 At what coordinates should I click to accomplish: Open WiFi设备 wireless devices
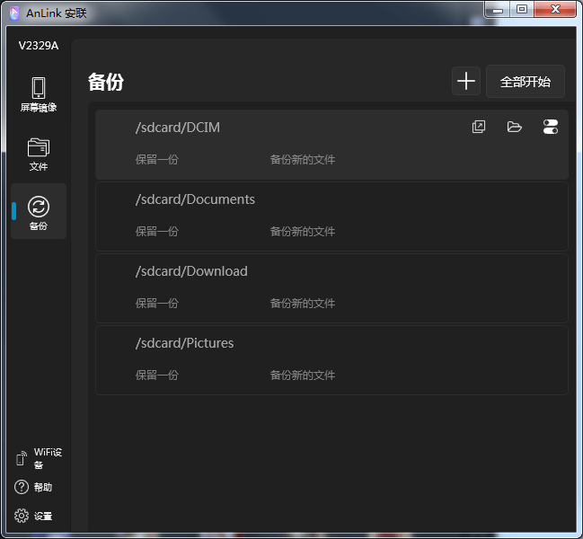click(39, 458)
